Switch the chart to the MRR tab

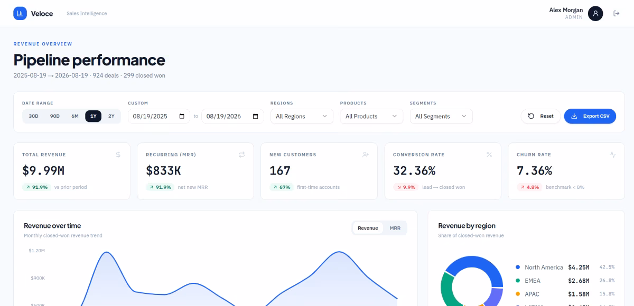point(395,228)
